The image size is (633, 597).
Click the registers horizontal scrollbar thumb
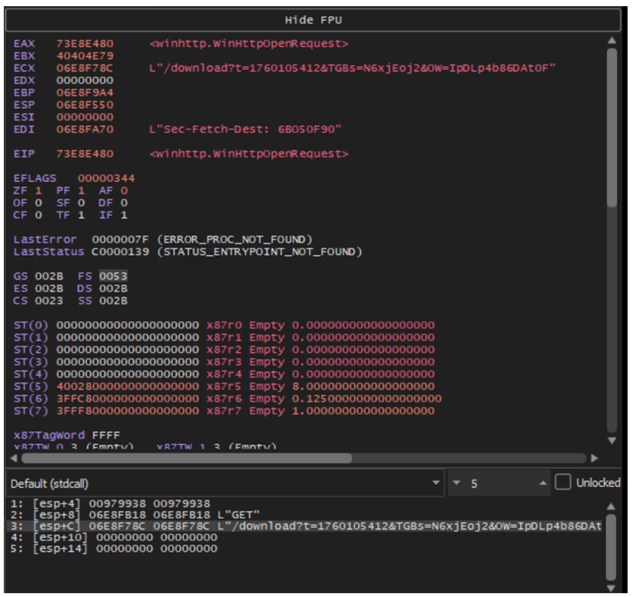[x=186, y=458]
